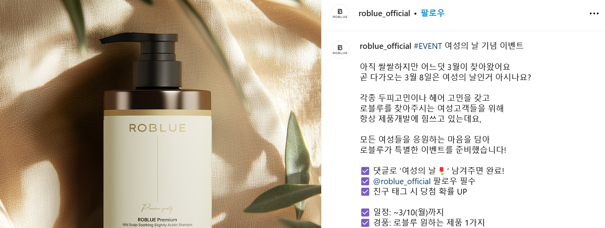
Task: Open roblue_official username in the caption
Action: click(x=385, y=46)
